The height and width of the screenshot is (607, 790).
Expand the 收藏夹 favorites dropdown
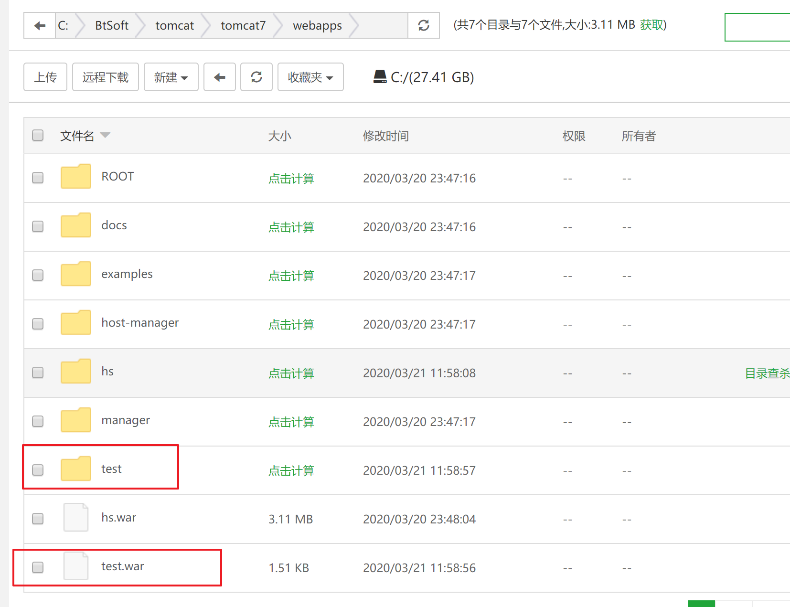[310, 77]
